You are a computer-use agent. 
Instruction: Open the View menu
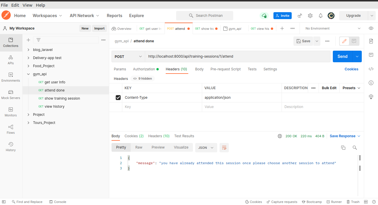click(x=27, y=5)
